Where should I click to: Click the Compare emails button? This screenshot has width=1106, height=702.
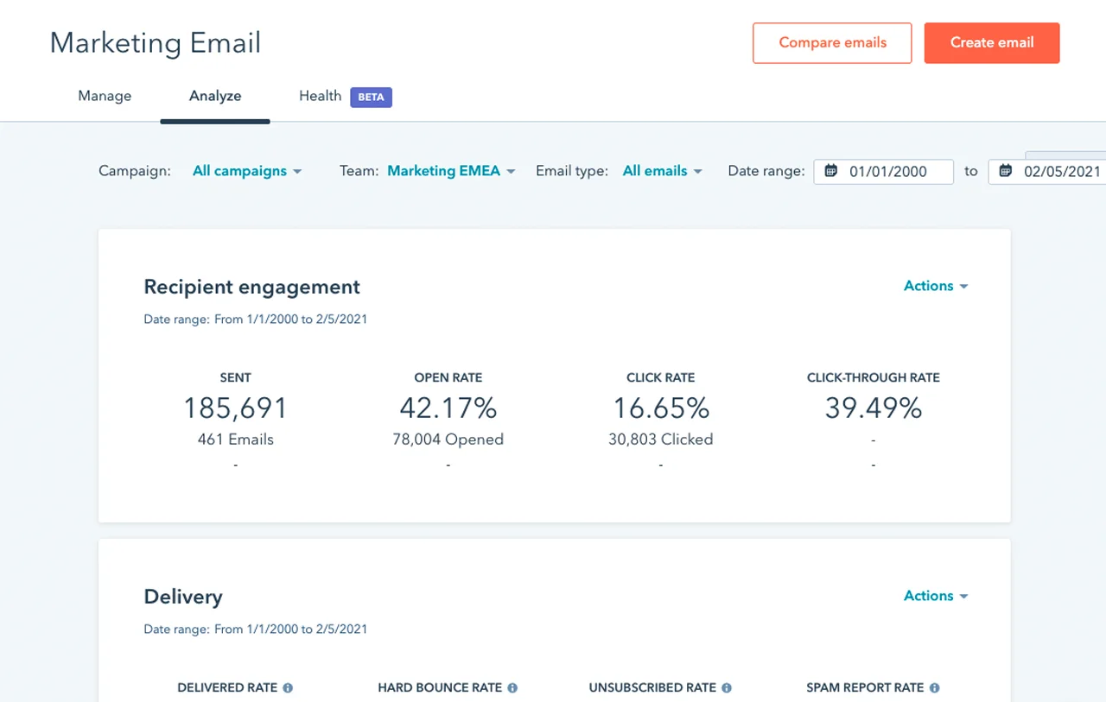pyautogui.click(x=831, y=42)
